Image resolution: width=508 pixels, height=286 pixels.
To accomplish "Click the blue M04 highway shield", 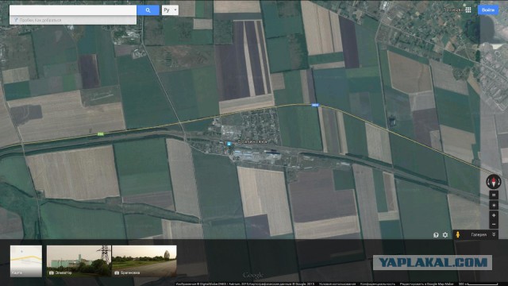I will click(x=315, y=105).
